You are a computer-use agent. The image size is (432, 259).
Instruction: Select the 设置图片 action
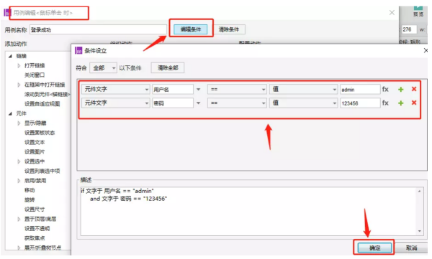(35, 152)
